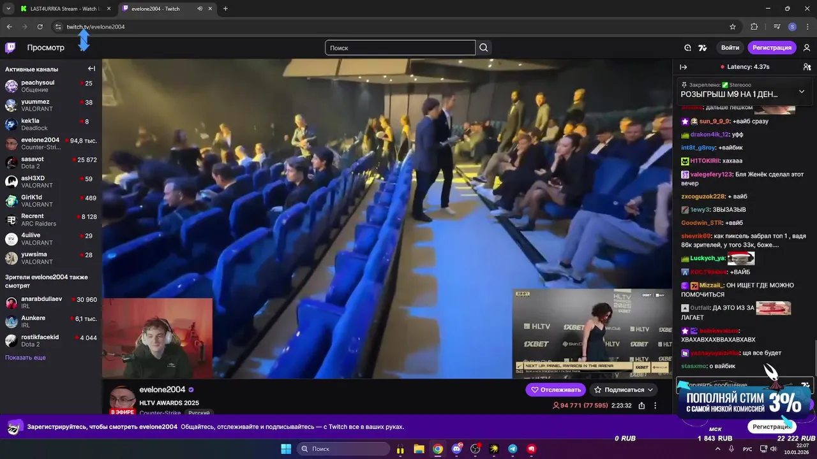Open the 4uilive channel

(x=51, y=239)
